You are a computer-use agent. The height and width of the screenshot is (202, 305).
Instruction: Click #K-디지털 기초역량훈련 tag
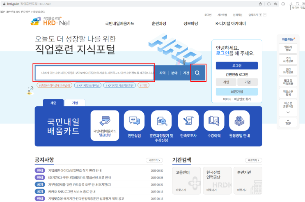pos(119,85)
